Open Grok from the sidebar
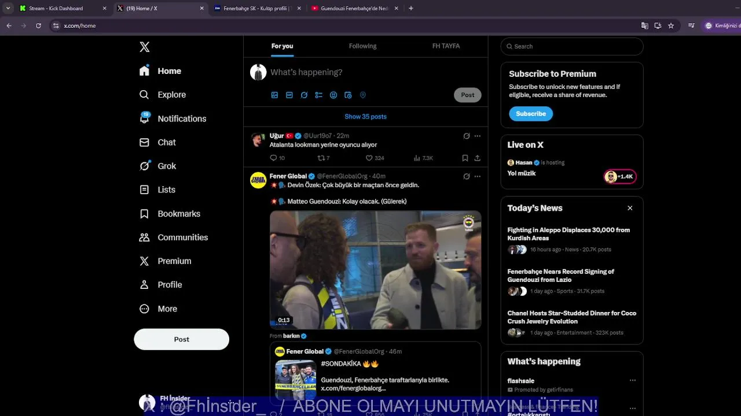Image resolution: width=741 pixels, height=416 pixels. point(157,166)
